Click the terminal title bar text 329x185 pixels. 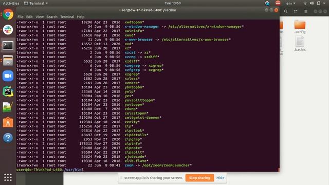[148, 10]
